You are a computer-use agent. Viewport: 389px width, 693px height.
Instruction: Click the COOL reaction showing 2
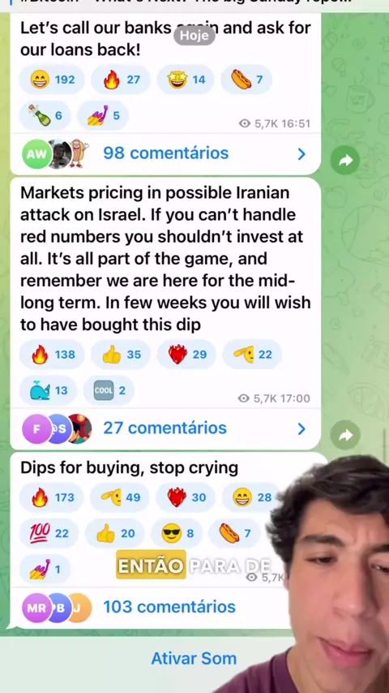click(109, 390)
